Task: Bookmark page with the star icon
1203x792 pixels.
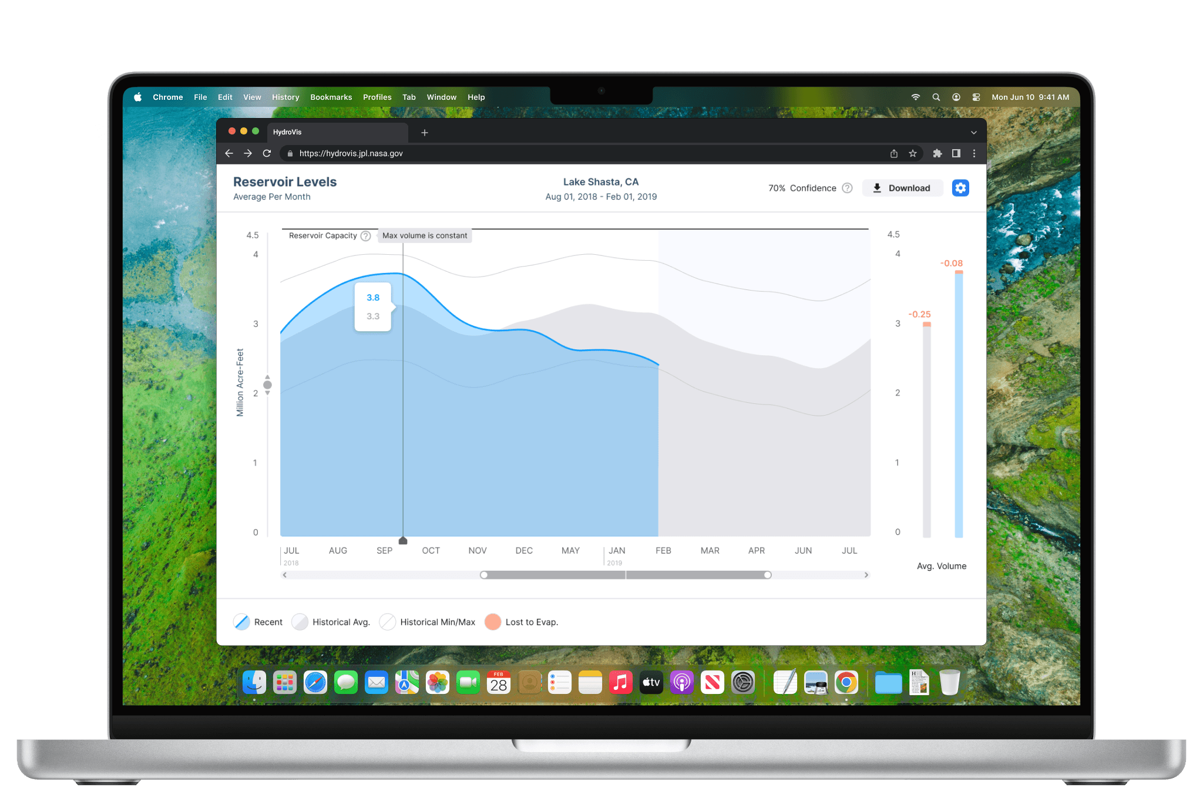Action: point(912,153)
